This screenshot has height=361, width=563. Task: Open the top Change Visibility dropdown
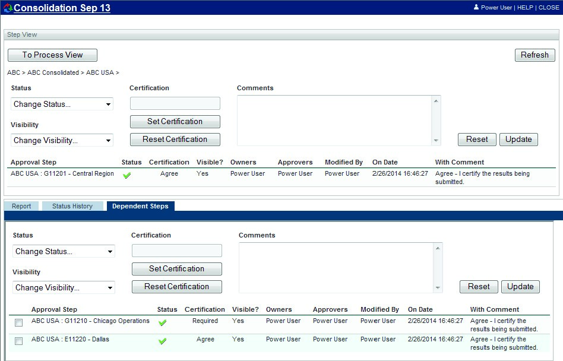[62, 141]
